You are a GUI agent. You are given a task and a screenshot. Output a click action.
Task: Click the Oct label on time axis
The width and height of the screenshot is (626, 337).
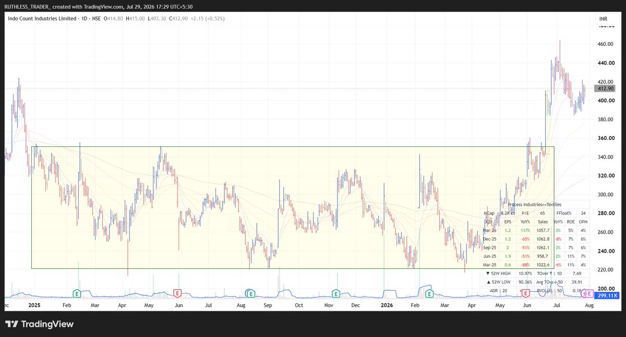(x=299, y=306)
